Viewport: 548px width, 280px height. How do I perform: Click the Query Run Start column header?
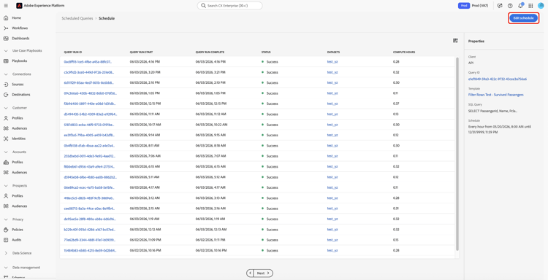[141, 52]
